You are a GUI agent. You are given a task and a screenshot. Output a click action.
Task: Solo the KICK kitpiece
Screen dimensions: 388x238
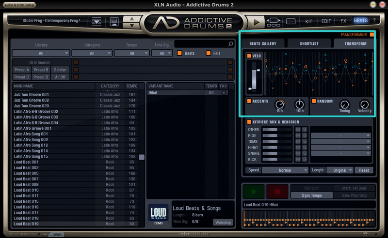click(305, 159)
